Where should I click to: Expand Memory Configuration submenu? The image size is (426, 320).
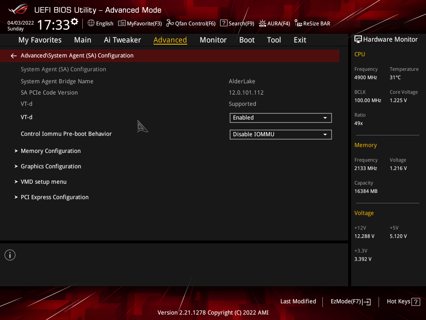click(51, 151)
